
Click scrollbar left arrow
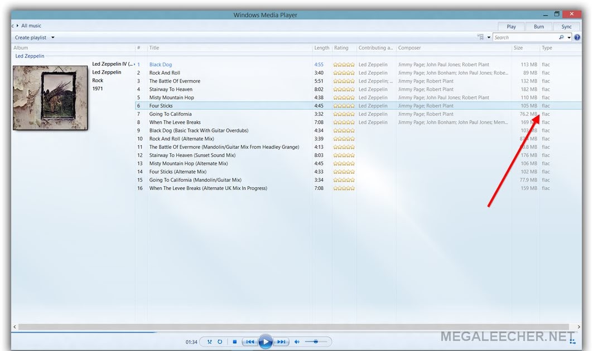coord(15,327)
